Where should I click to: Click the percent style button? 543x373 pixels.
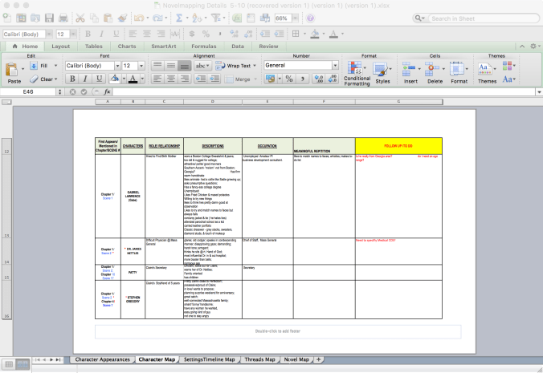pos(290,79)
